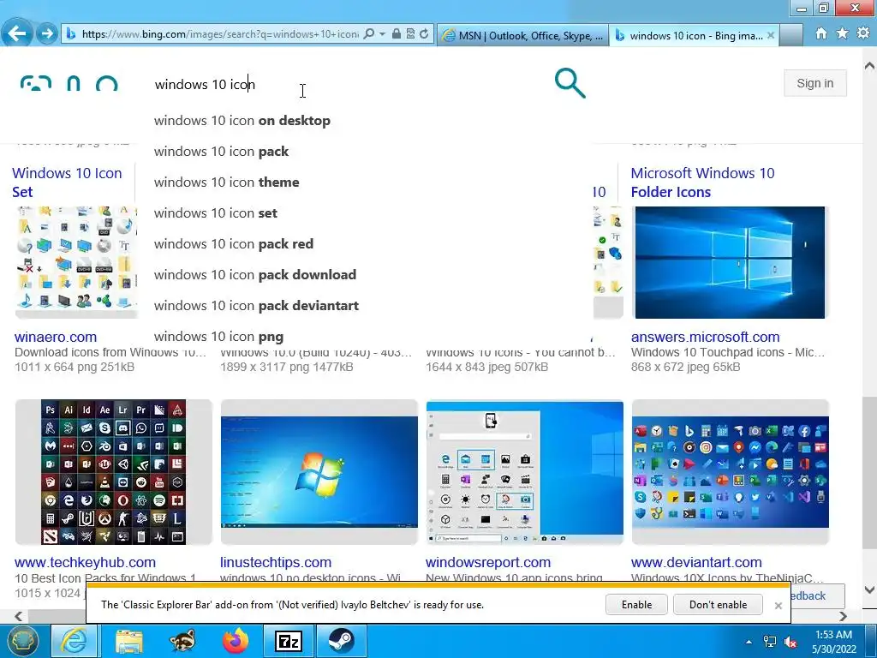Image resolution: width=877 pixels, height=658 pixels.
Task: Launch Firefox from the taskbar
Action: point(236,641)
